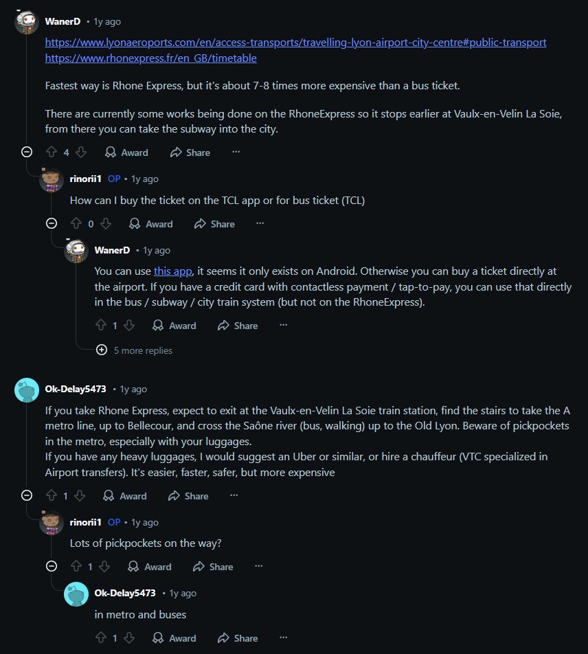This screenshot has width=588, height=654.
Task: Open more options on WanerD's top comment
Action: coord(236,153)
